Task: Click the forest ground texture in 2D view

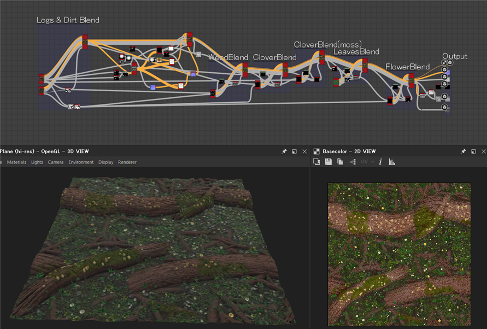Action: point(399,254)
